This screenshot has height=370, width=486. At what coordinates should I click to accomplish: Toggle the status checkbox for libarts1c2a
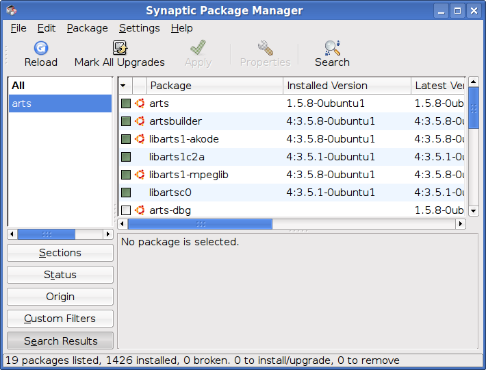126,157
